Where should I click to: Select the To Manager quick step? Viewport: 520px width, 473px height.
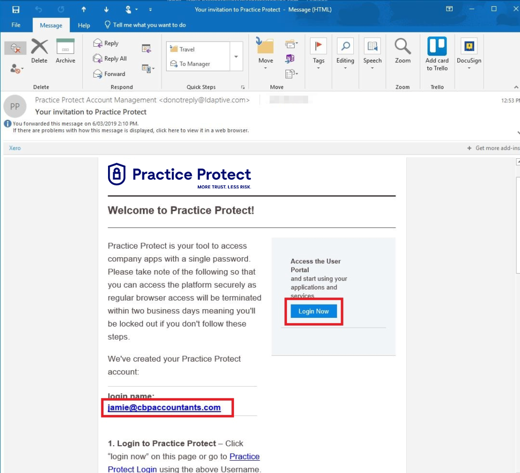[198, 64]
